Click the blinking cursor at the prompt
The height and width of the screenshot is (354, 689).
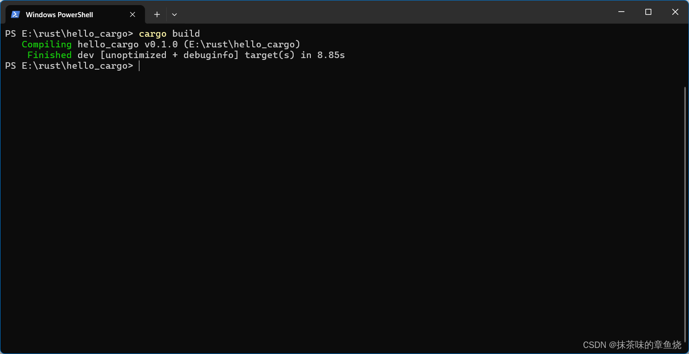[139, 66]
